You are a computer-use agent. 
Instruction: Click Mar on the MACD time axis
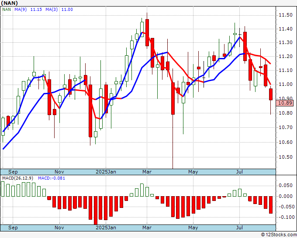pos(147,228)
